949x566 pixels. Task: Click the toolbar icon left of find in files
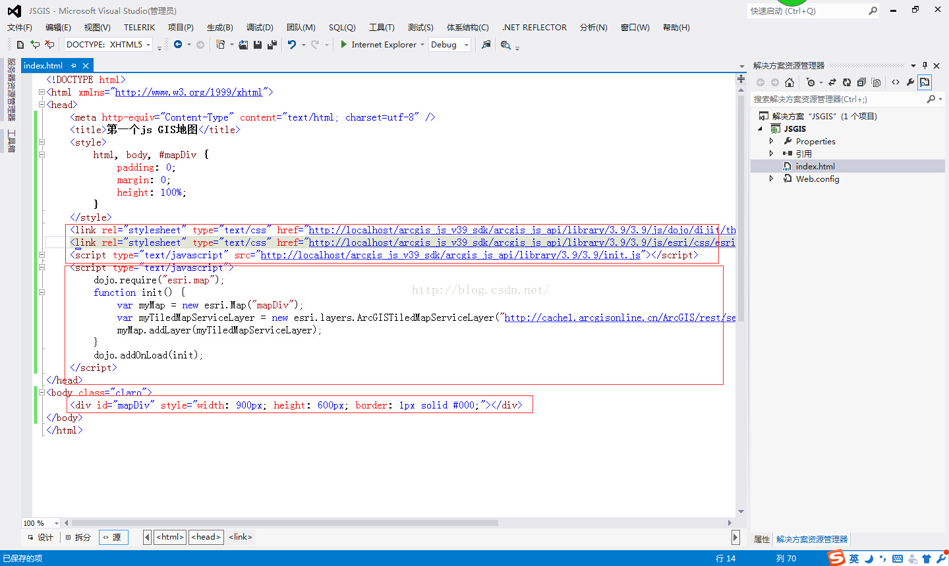click(486, 45)
